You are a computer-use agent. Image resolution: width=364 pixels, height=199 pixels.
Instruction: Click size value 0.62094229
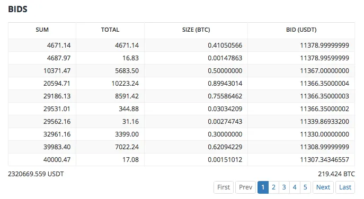225,147
